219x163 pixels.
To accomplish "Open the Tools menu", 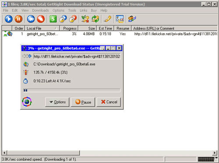I will (72, 11).
